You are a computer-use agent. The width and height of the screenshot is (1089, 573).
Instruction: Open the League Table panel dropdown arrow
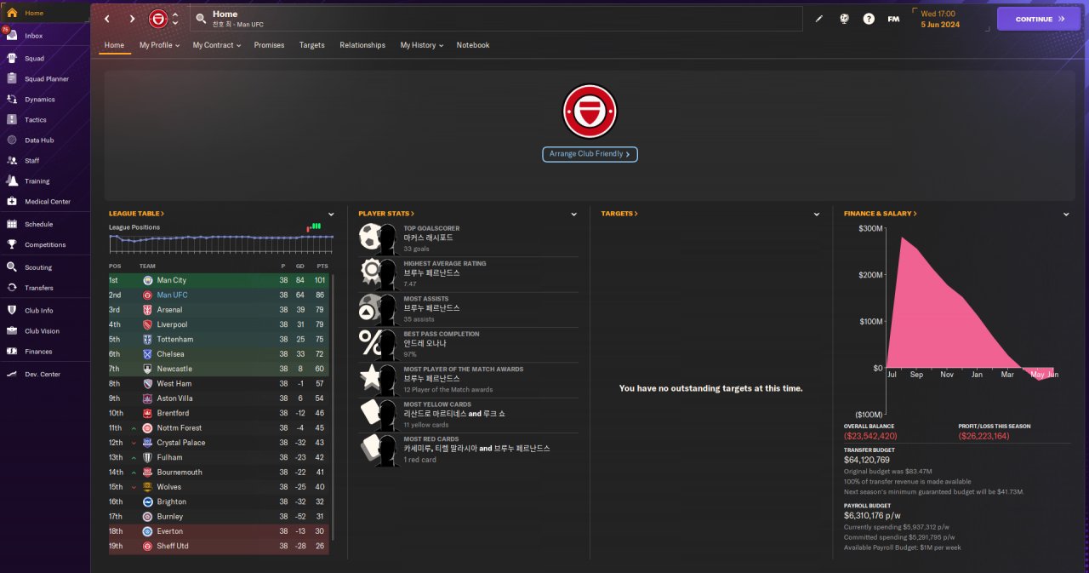point(331,215)
